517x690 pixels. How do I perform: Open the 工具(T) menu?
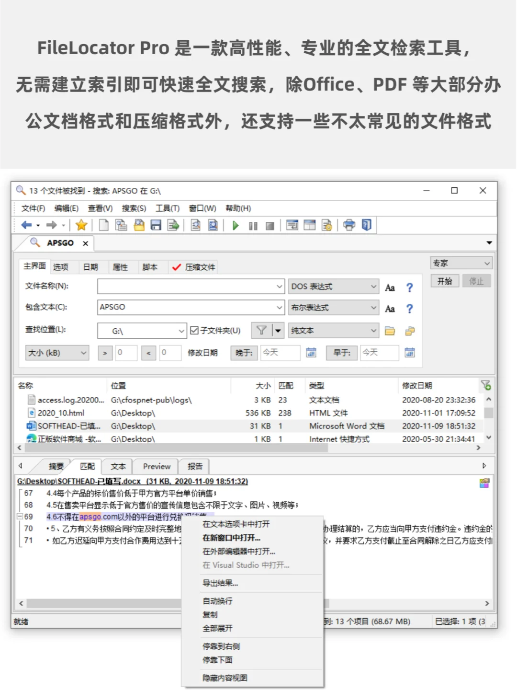[x=167, y=208]
